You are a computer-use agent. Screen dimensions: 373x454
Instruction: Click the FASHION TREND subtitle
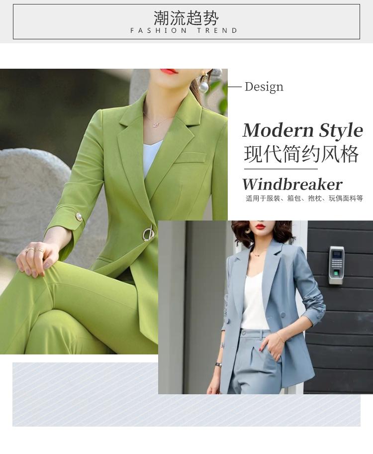184,30
